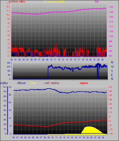Click the yellow solar radiation peak area
This screenshot has height=141, width=119.
[90, 130]
